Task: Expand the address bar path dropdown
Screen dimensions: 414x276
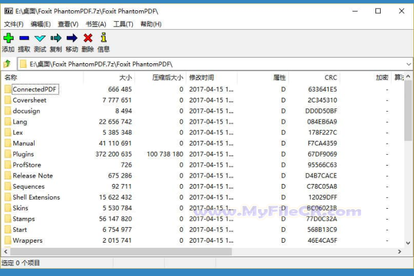Action: tap(408, 64)
